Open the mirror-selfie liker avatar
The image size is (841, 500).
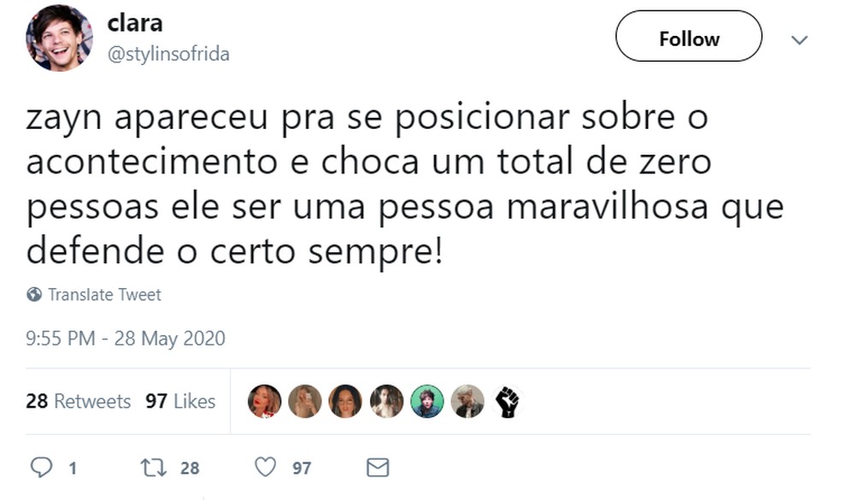(x=304, y=401)
